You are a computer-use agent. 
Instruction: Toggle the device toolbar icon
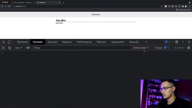coord(9,42)
